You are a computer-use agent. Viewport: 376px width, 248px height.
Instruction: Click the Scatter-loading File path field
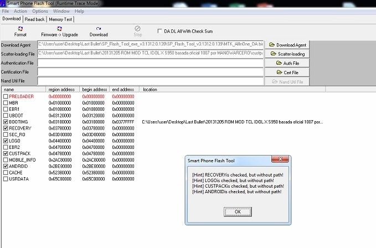(x=151, y=54)
